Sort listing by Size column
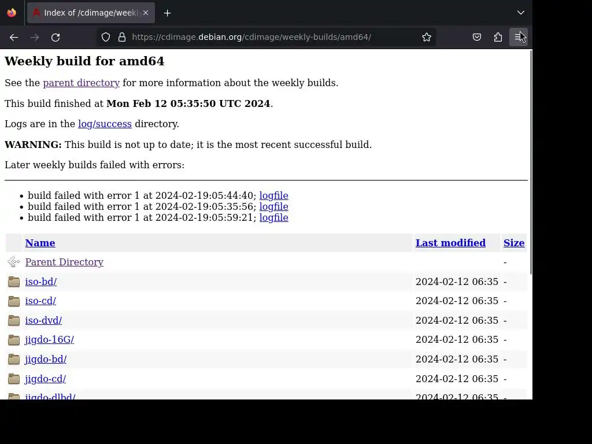The image size is (592, 444). 514,243
